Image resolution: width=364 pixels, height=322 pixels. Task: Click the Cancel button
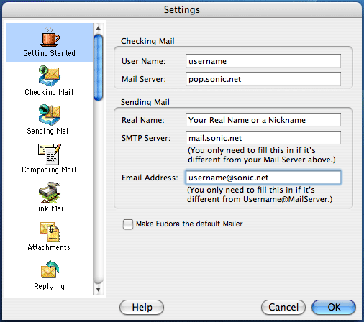pyautogui.click(x=283, y=307)
